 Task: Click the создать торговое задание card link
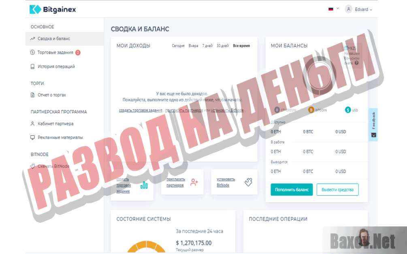click(x=124, y=185)
